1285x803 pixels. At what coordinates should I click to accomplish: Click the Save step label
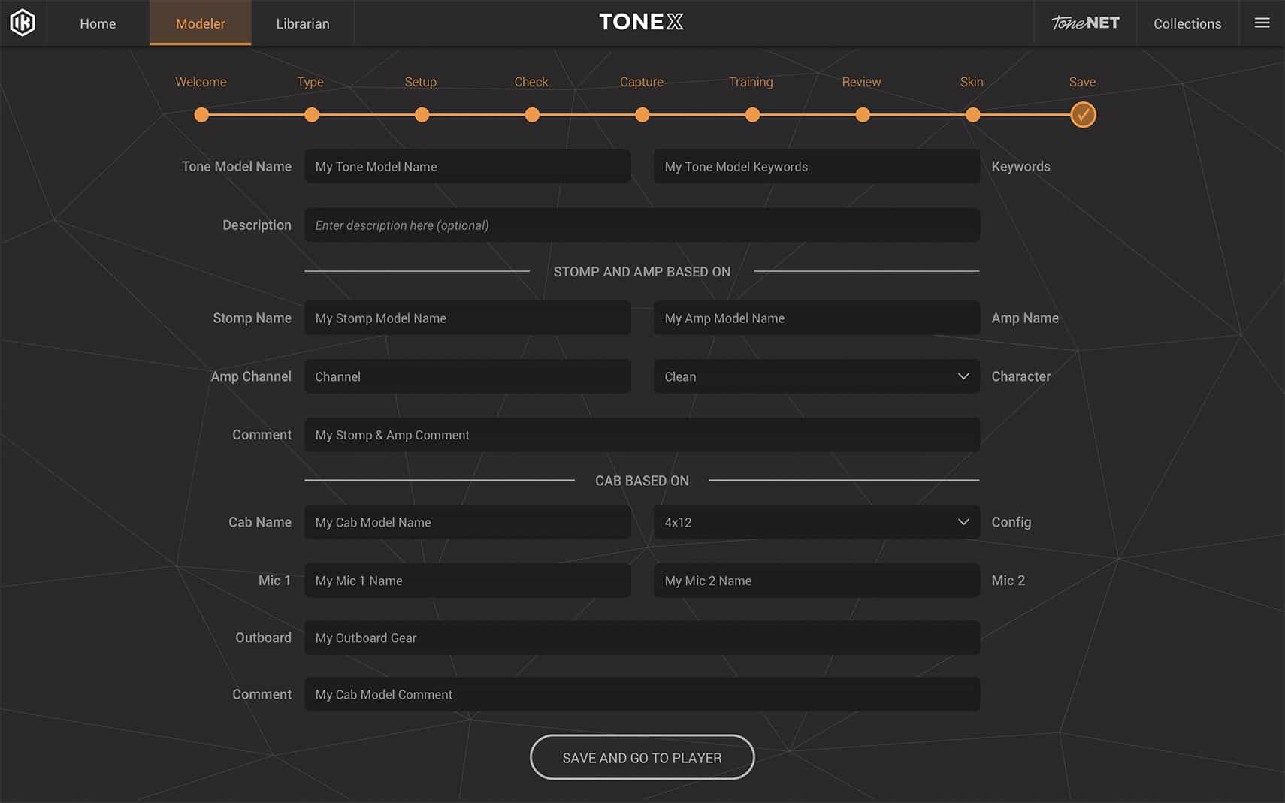point(1082,82)
